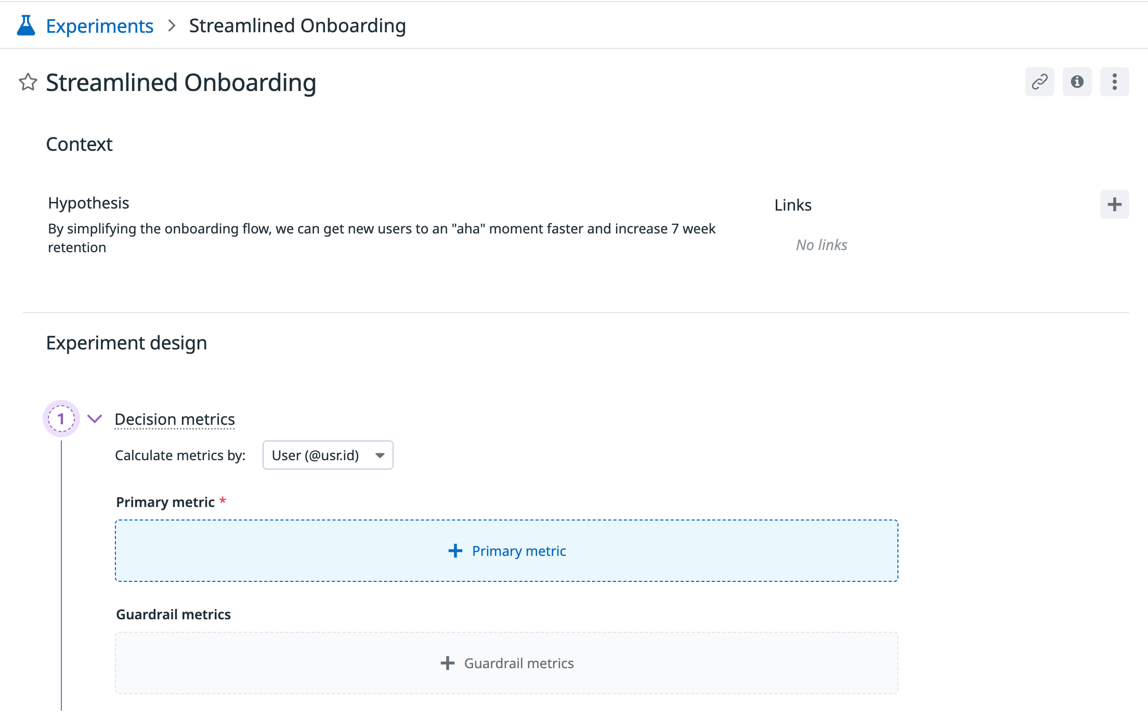
Task: Click the step 1 circle marker
Action: tap(61, 419)
